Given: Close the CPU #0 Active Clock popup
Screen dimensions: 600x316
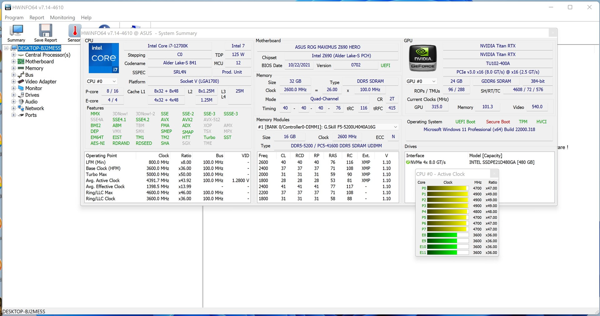Looking at the screenshot, I should point(494,173).
